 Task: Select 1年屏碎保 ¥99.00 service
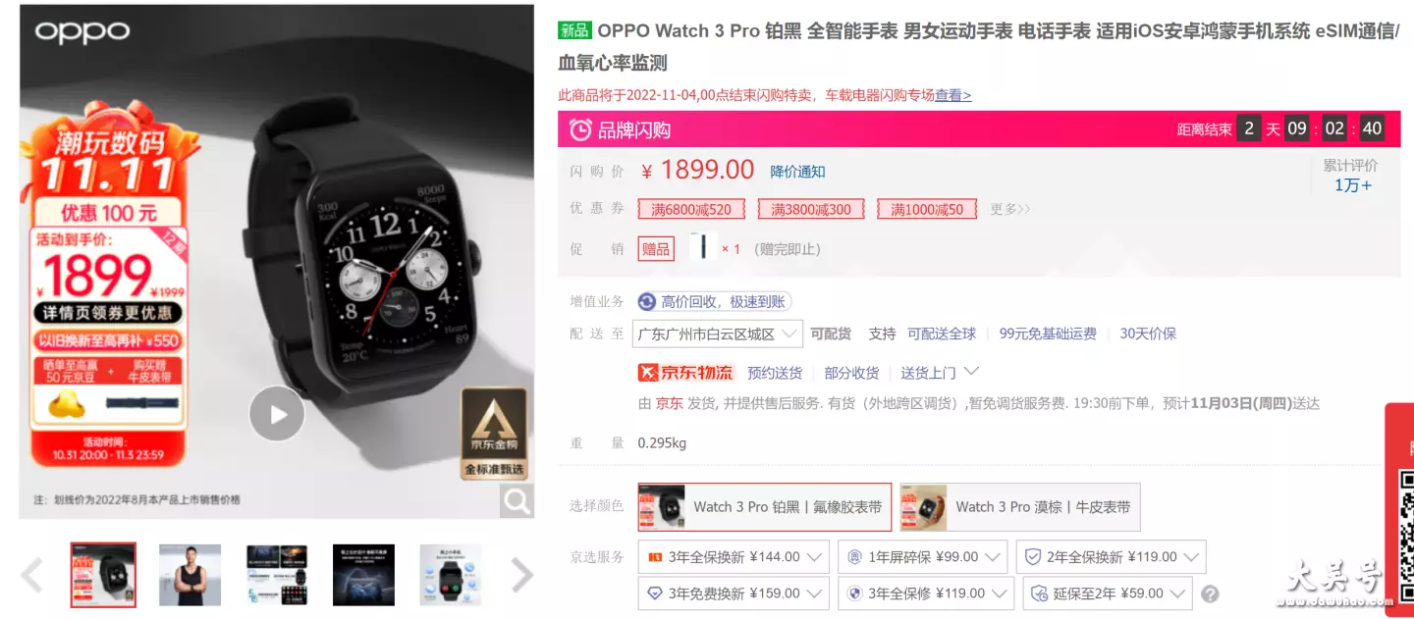pos(923,556)
